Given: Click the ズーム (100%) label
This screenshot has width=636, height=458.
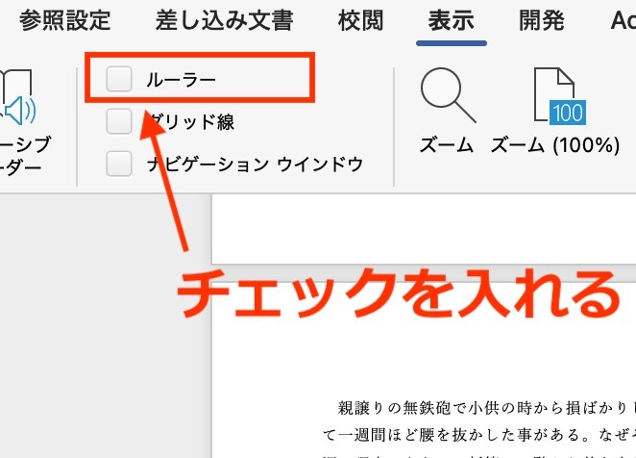Looking at the screenshot, I should [555, 144].
